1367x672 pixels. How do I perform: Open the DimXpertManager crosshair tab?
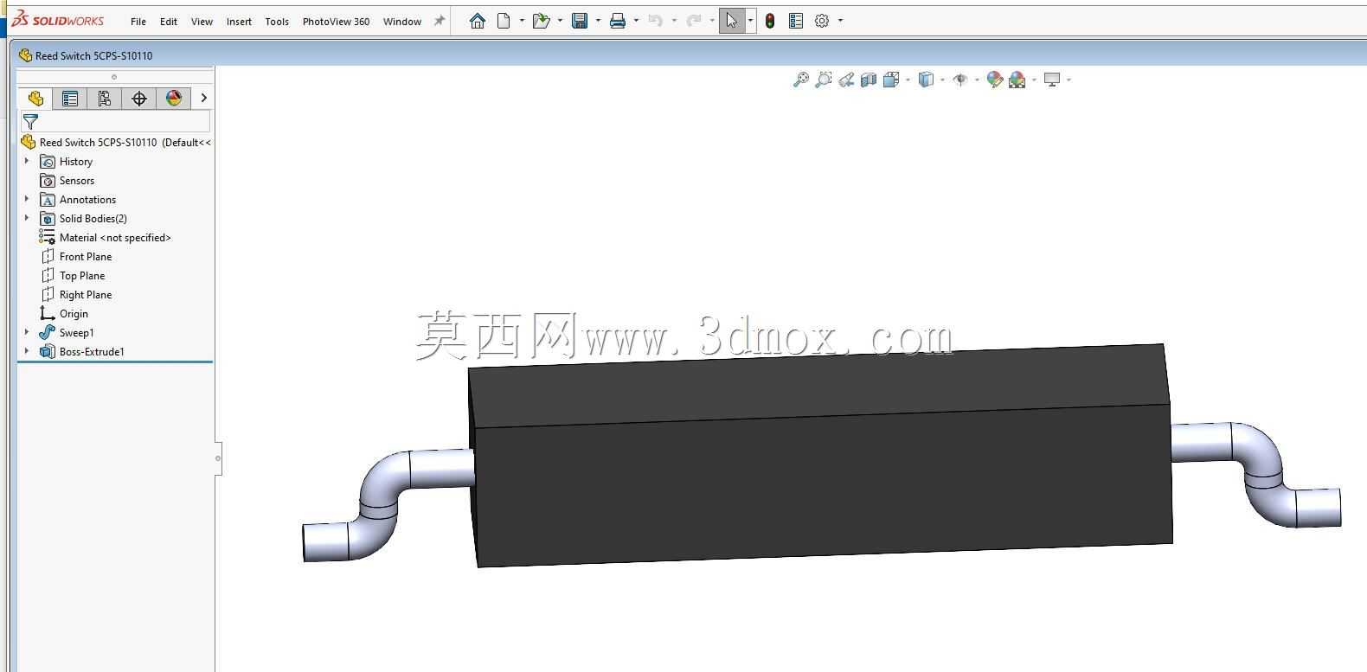pyautogui.click(x=139, y=99)
